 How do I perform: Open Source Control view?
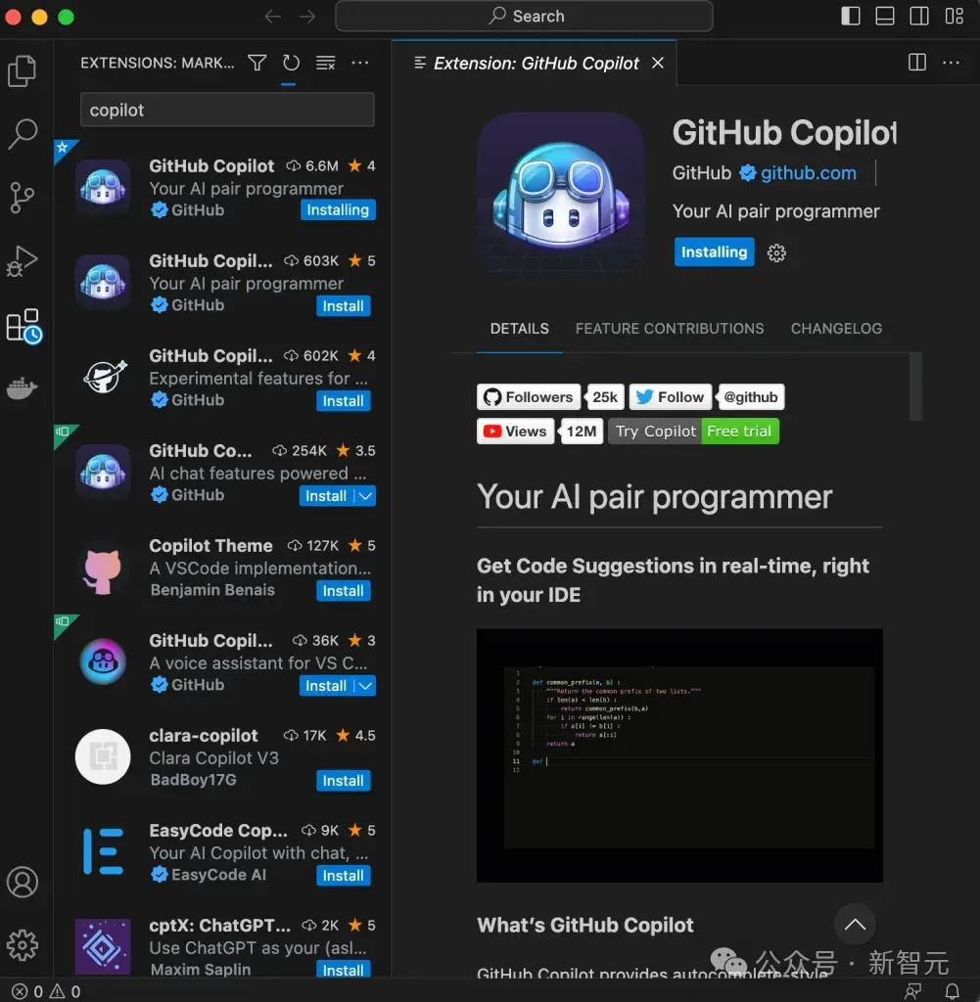pyautogui.click(x=23, y=198)
